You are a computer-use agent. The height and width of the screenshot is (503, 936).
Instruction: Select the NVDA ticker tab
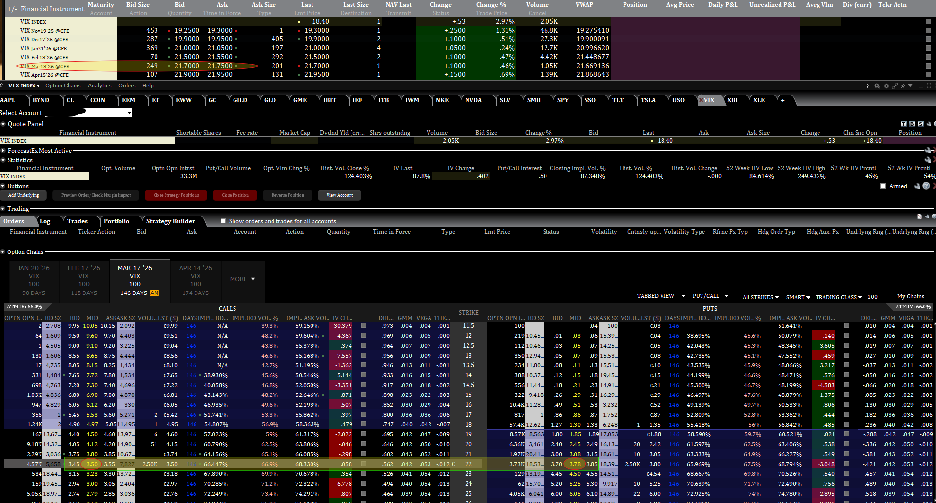click(473, 100)
